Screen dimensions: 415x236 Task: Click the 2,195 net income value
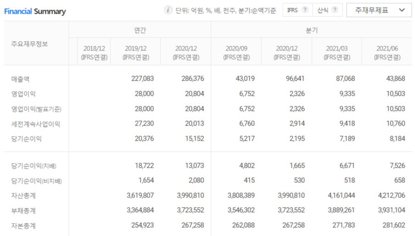click(297, 139)
